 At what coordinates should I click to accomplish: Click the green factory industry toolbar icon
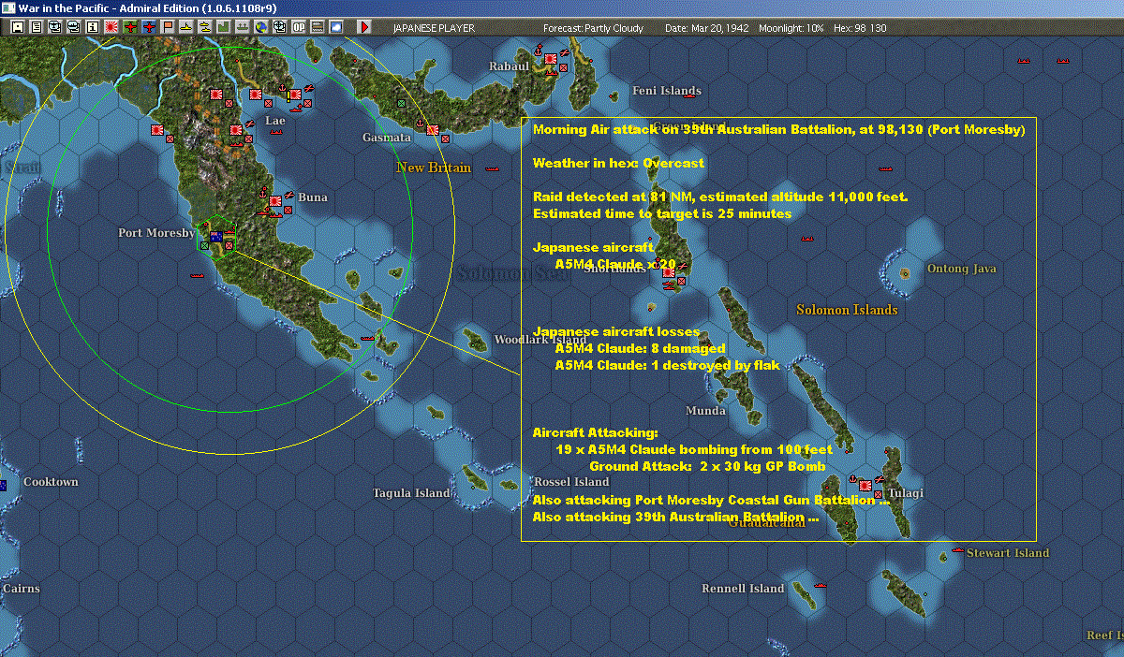224,27
